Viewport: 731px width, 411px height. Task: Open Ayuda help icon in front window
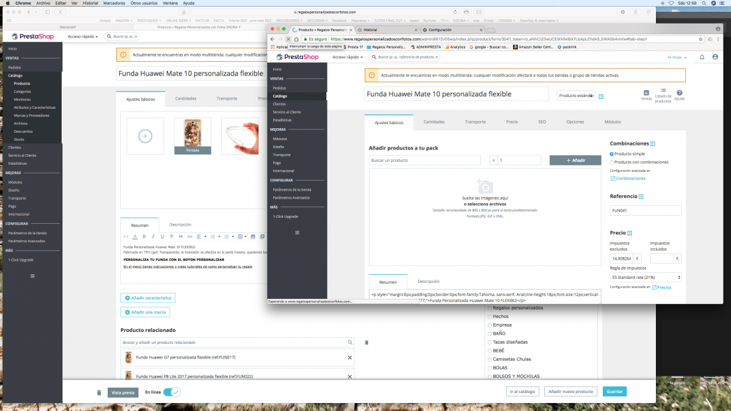pyautogui.click(x=680, y=94)
